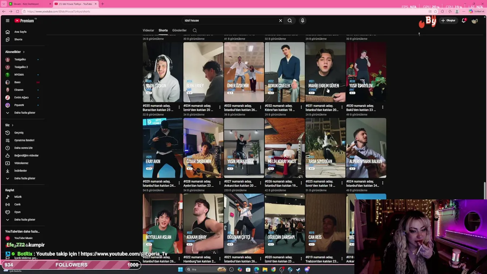Open the YouTube hamburger guide menu
The image size is (487, 274).
(x=8, y=21)
